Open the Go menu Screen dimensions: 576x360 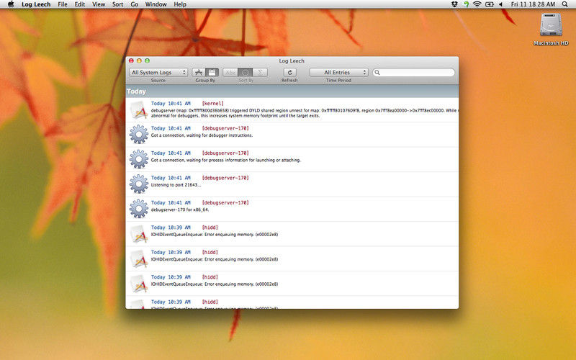click(x=135, y=4)
